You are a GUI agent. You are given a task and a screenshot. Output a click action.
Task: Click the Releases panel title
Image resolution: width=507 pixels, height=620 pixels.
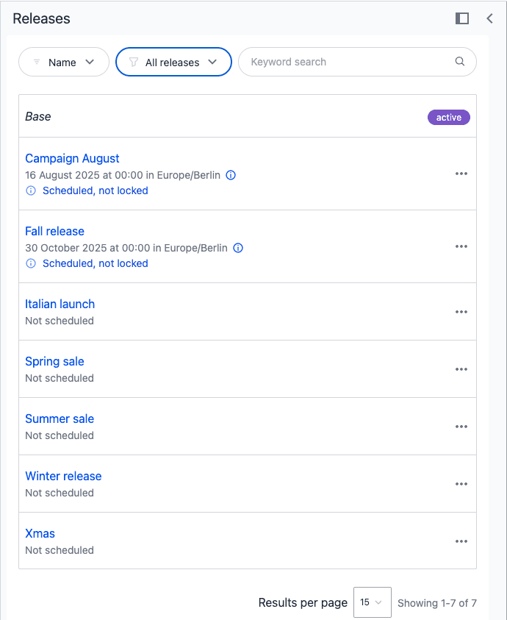click(41, 18)
